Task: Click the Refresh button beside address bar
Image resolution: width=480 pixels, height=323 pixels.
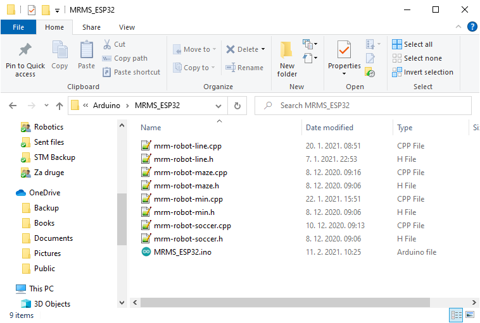Action: [237, 106]
